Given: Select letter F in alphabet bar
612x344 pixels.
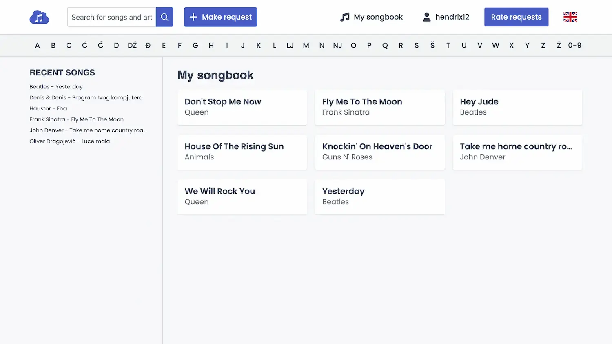Looking at the screenshot, I should click(180, 46).
